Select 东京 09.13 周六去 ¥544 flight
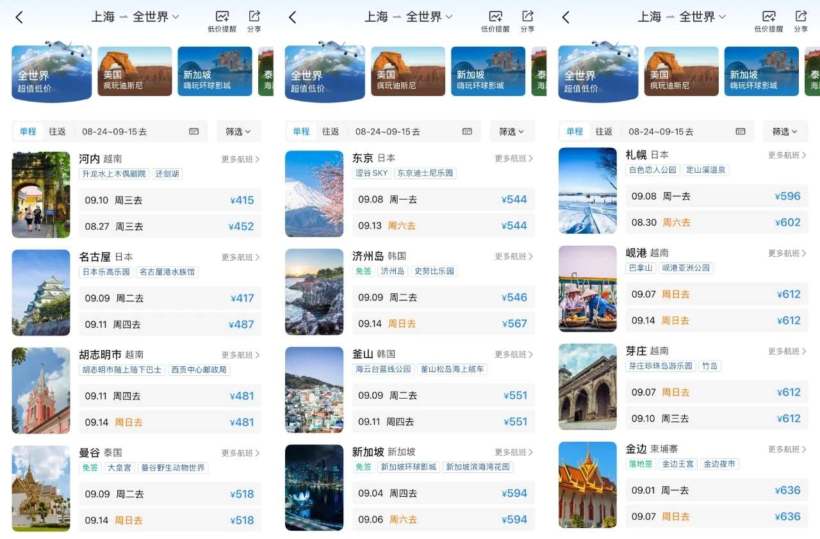Image resolution: width=820 pixels, height=539 pixels. point(443,226)
